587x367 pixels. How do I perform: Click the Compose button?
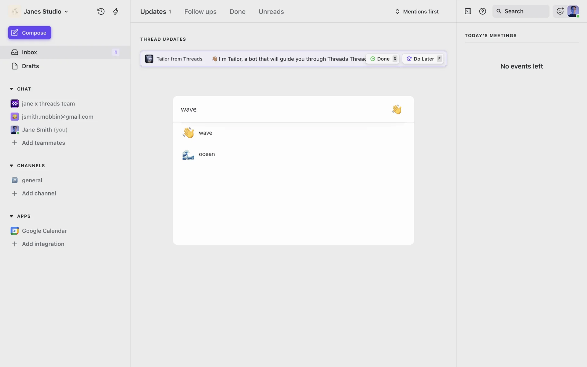click(30, 33)
